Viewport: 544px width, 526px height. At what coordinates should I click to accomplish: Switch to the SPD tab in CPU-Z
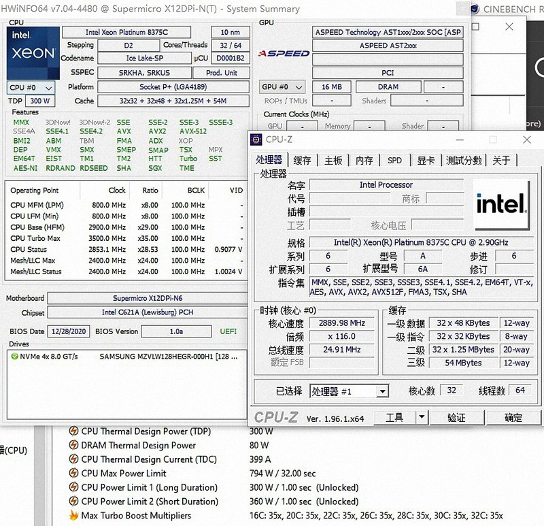click(x=394, y=161)
